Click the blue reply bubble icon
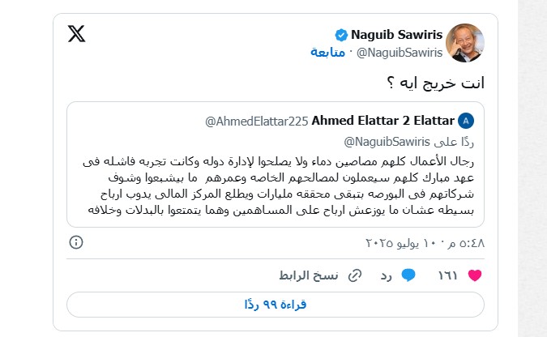 click(x=408, y=275)
